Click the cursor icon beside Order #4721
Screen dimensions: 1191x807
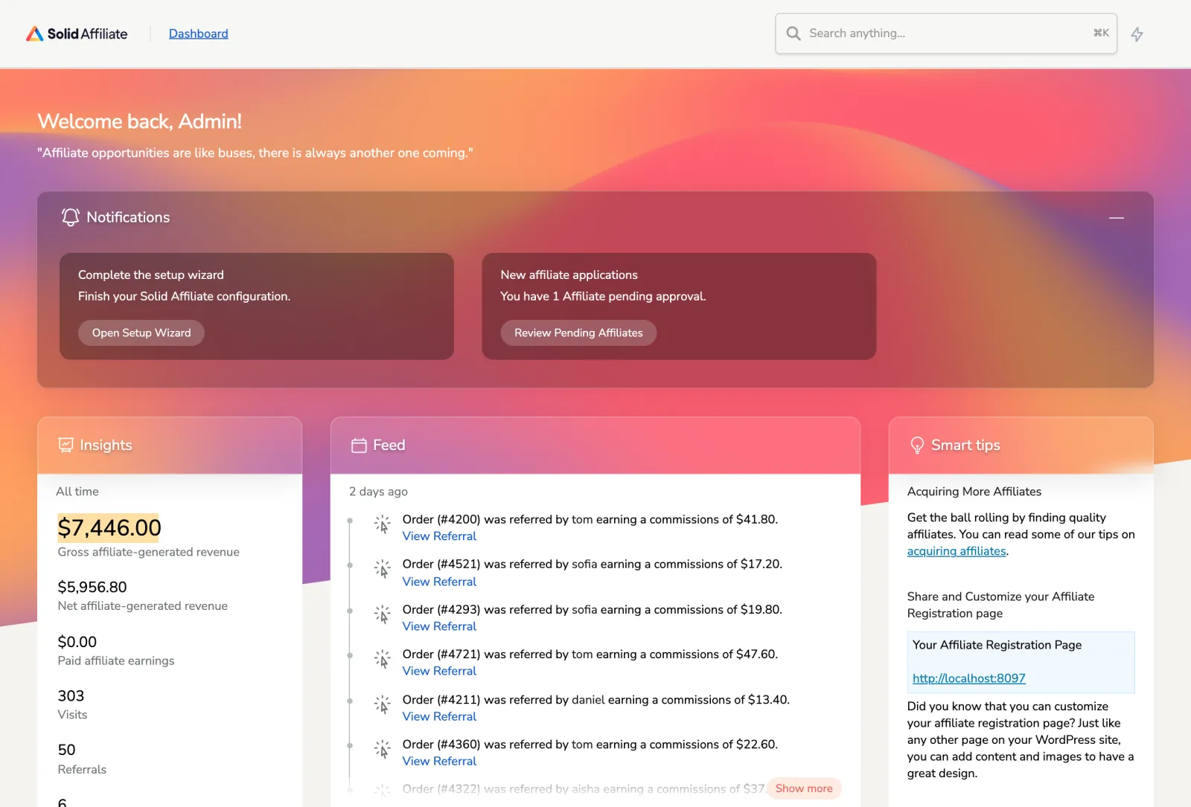click(x=382, y=659)
